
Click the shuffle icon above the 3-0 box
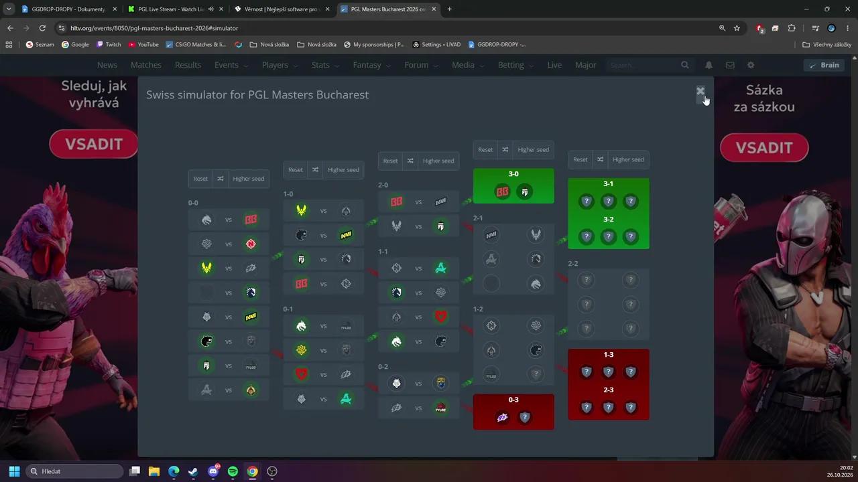(x=505, y=150)
